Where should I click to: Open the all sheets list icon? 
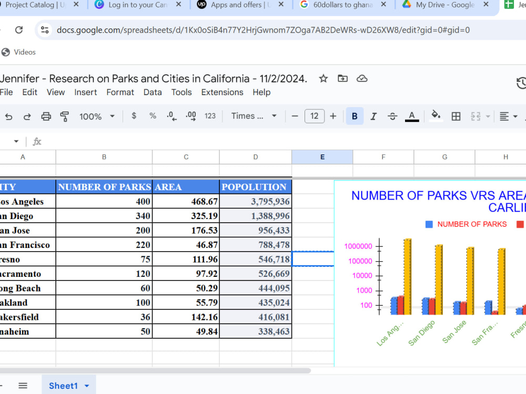(23, 386)
